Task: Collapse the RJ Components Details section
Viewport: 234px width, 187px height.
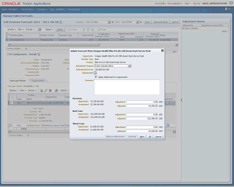Action: pos(8,54)
